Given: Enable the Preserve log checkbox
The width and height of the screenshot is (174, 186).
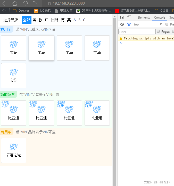Looking at the screenshot, I should tap(167, 24).
